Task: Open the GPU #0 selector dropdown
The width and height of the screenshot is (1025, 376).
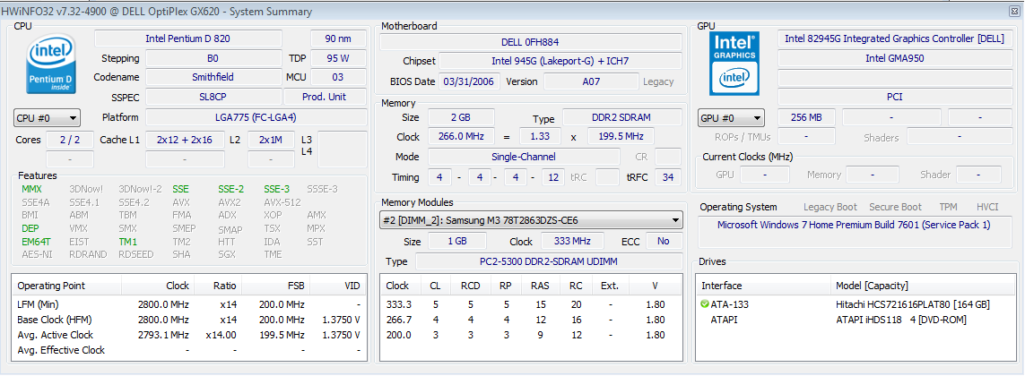Action: [x=732, y=118]
